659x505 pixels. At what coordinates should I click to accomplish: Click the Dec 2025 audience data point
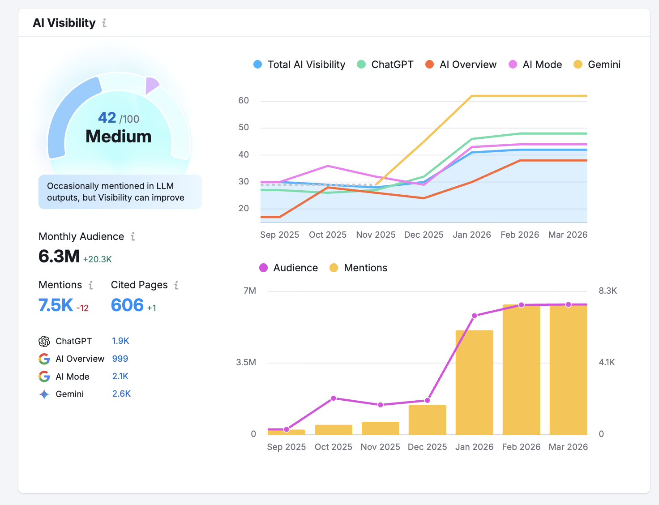(x=428, y=401)
